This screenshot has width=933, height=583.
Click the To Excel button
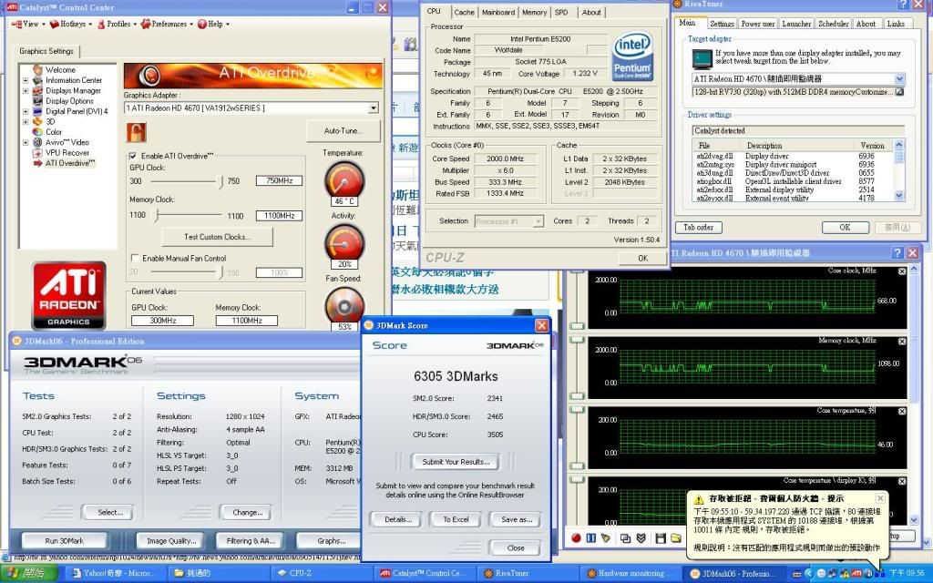tap(456, 519)
